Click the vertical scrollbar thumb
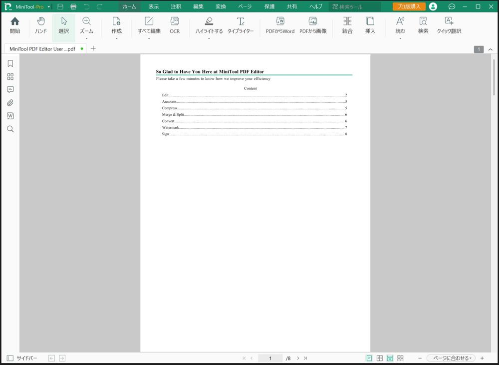 [x=494, y=76]
